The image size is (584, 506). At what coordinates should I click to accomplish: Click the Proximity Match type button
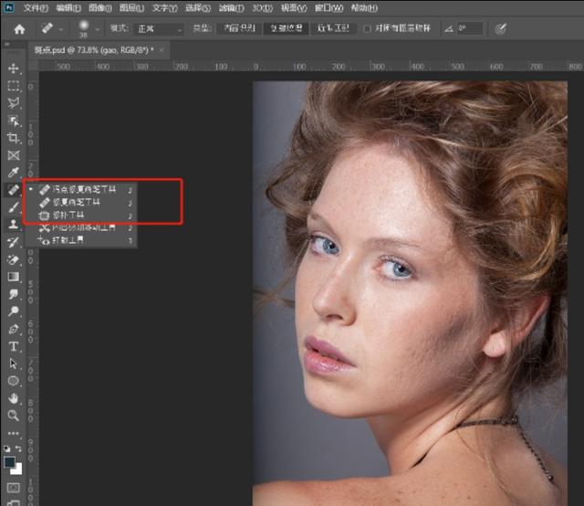(335, 29)
